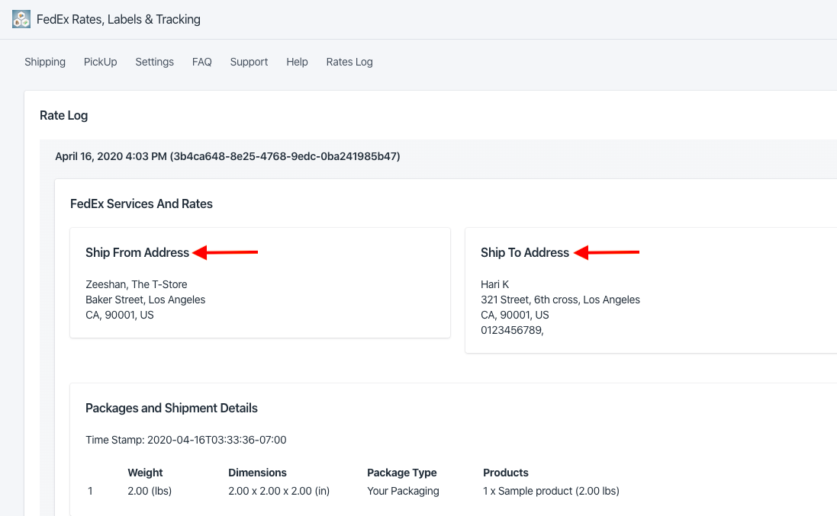Viewport: 837px width, 516px height.
Task: Click 321 Street, 6th cross address line
Action: point(560,300)
